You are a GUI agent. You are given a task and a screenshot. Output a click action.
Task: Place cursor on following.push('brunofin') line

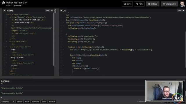coord(82,39)
